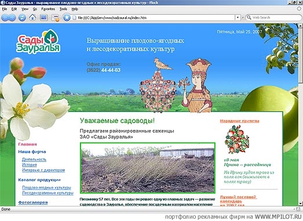Click the nursery field photo thumbnail

148,168
